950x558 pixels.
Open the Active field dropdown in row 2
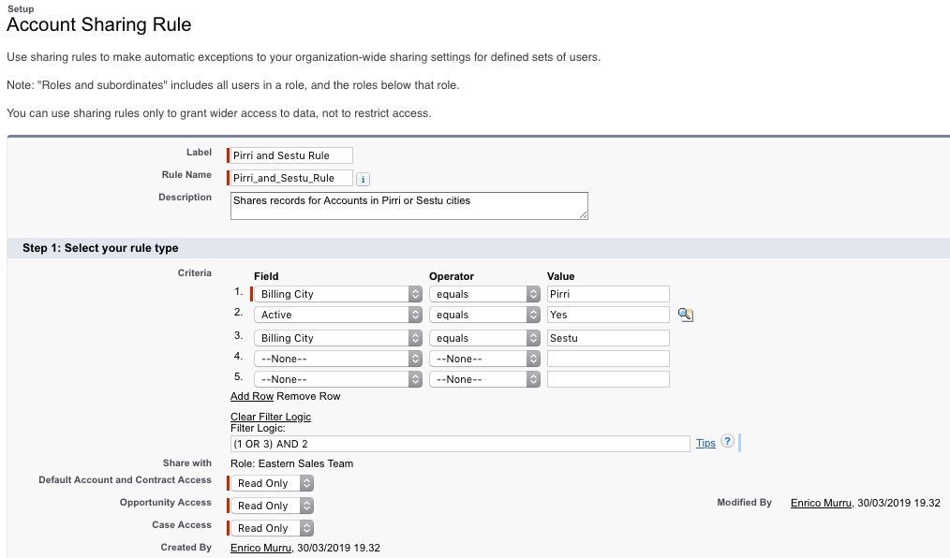(338, 316)
